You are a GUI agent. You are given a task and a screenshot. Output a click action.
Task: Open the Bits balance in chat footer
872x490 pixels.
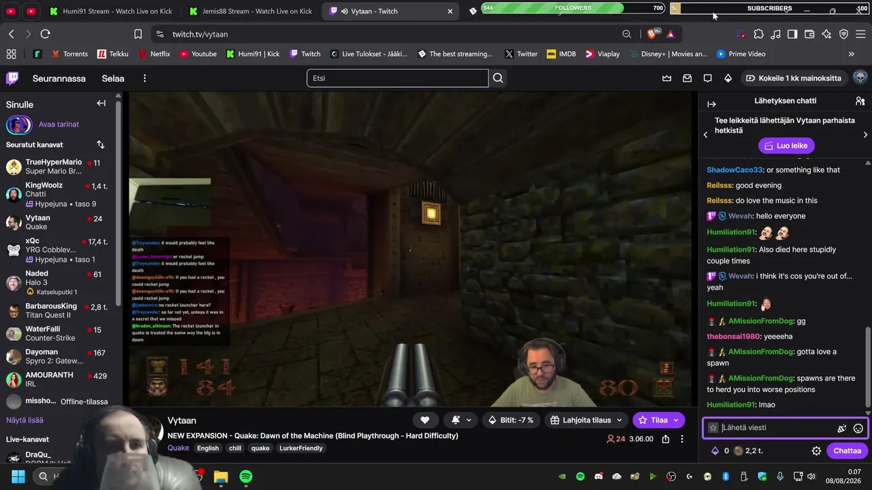pos(719,451)
